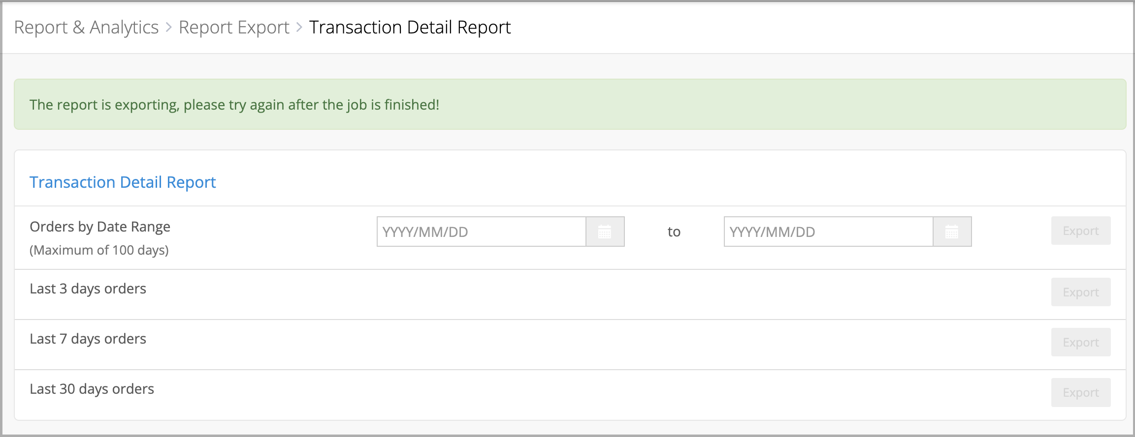Viewport: 1135px width, 437px height.
Task: Export the Last 30 days orders
Action: click(x=1080, y=392)
